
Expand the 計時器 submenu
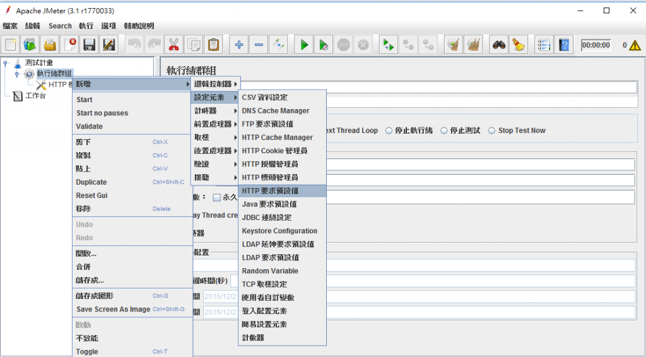click(x=216, y=111)
